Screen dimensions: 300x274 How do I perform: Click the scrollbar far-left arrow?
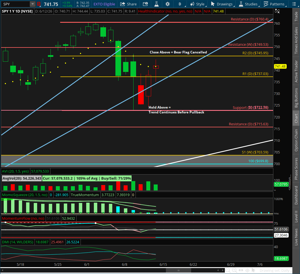(x=3, y=270)
